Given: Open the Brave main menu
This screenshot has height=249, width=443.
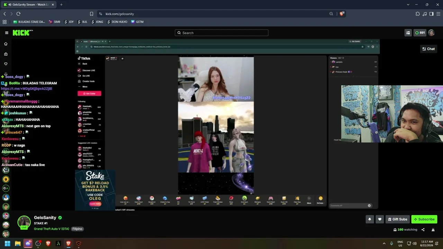Looking at the screenshot, I should (x=438, y=14).
